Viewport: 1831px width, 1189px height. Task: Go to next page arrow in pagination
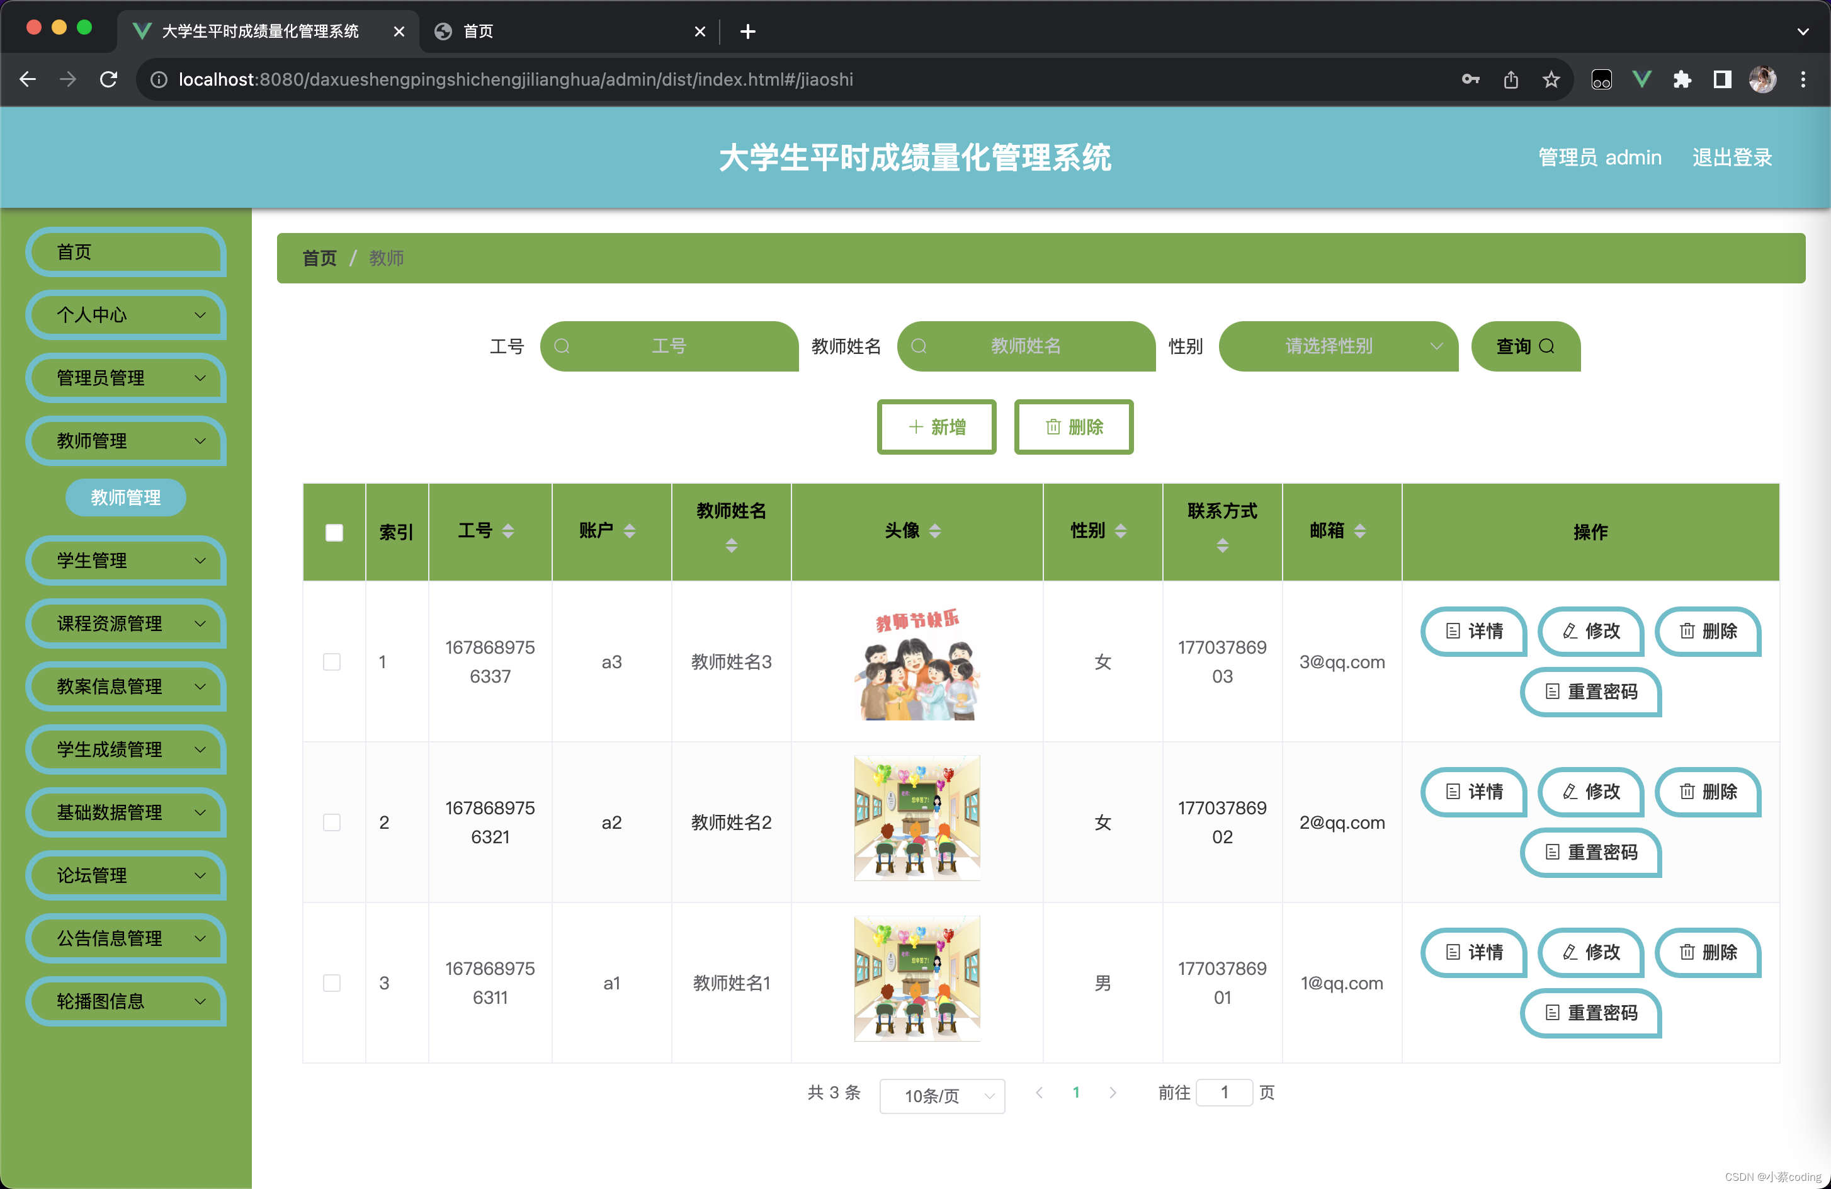(x=1113, y=1093)
